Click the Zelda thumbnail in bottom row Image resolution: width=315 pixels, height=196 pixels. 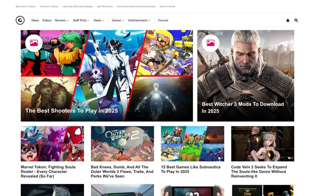coord(262,190)
